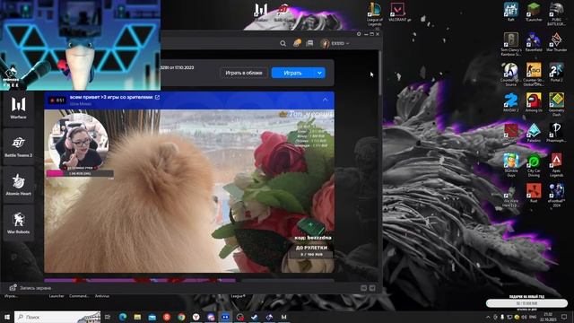This screenshot has width=574, height=323.
Task: Open Task View on the taskbar
Action: tap(108, 317)
